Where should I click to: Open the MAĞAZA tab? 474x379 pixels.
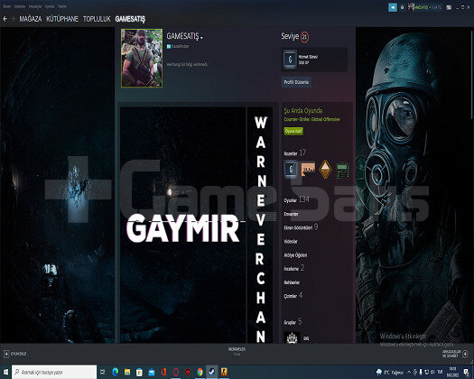31,19
